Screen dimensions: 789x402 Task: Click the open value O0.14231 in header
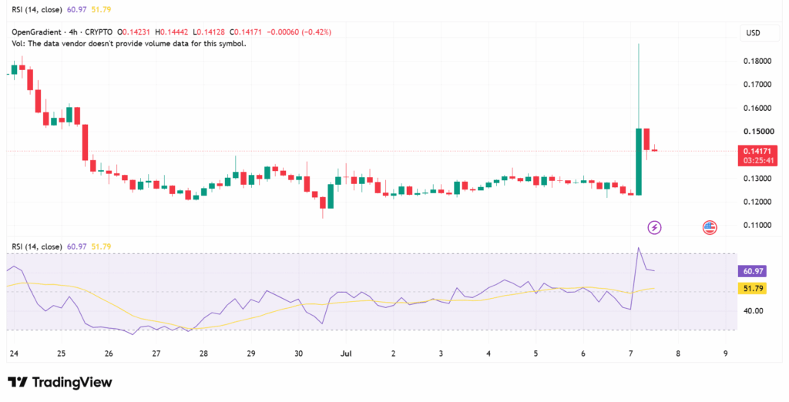click(135, 32)
